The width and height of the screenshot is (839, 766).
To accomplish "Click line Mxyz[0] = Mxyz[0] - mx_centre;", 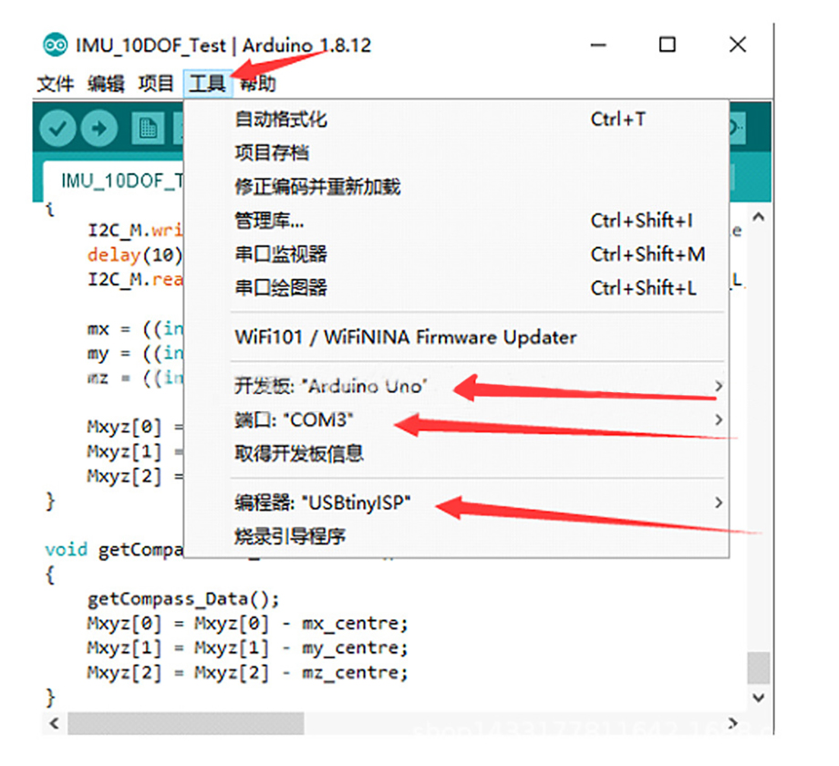I will click(x=247, y=624).
